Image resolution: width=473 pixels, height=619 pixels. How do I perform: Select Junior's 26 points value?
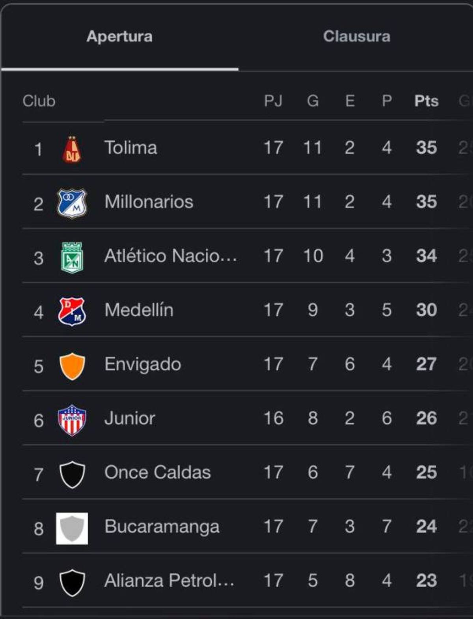point(426,418)
